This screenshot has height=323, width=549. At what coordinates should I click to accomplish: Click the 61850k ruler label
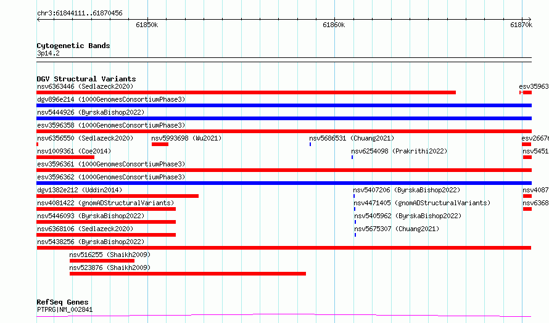(147, 25)
